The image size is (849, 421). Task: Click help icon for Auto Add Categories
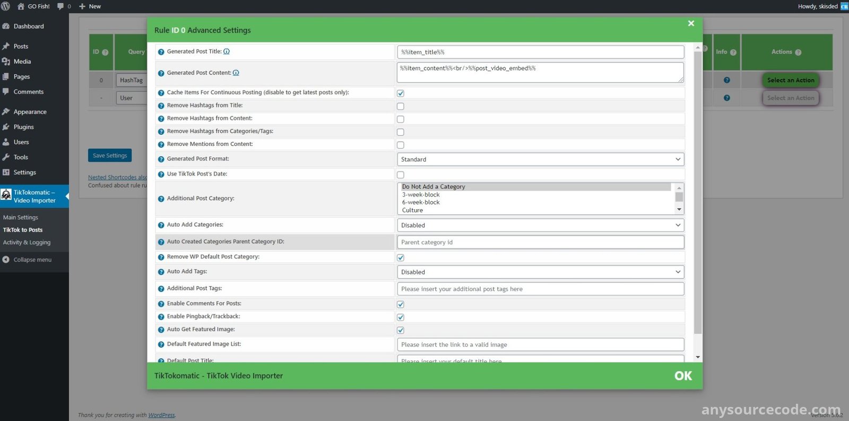point(161,225)
